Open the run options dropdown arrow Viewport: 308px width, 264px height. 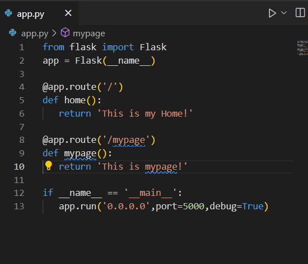coord(284,13)
